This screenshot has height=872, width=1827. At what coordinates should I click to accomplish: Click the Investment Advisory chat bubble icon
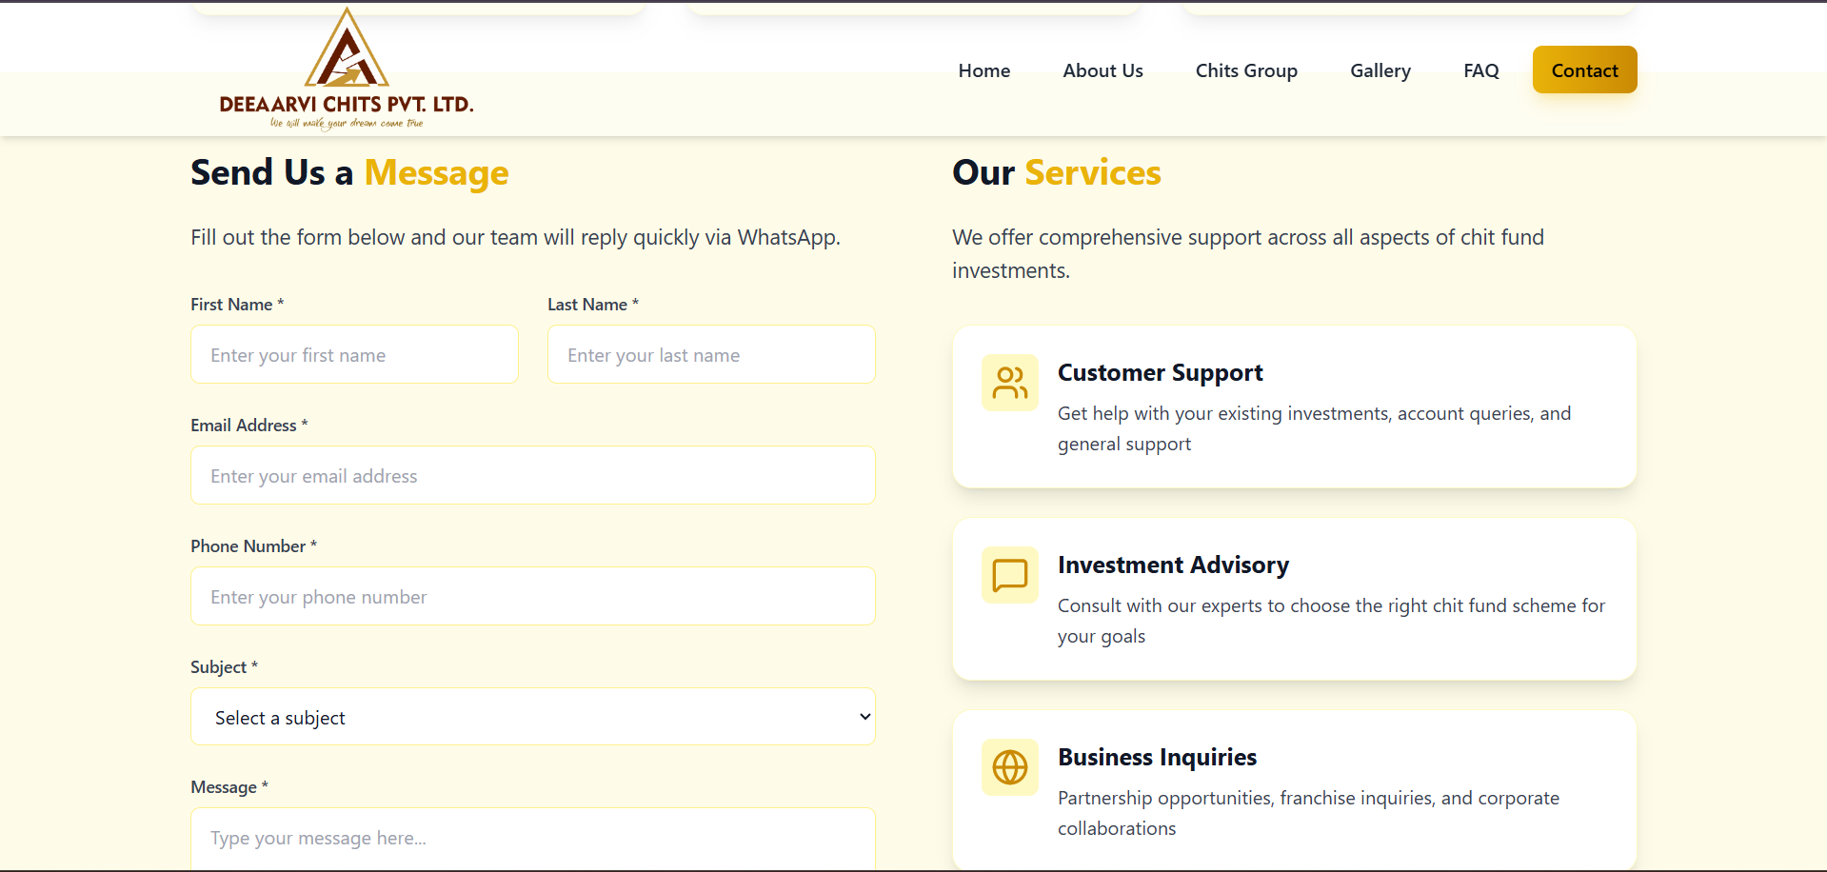coord(1009,575)
